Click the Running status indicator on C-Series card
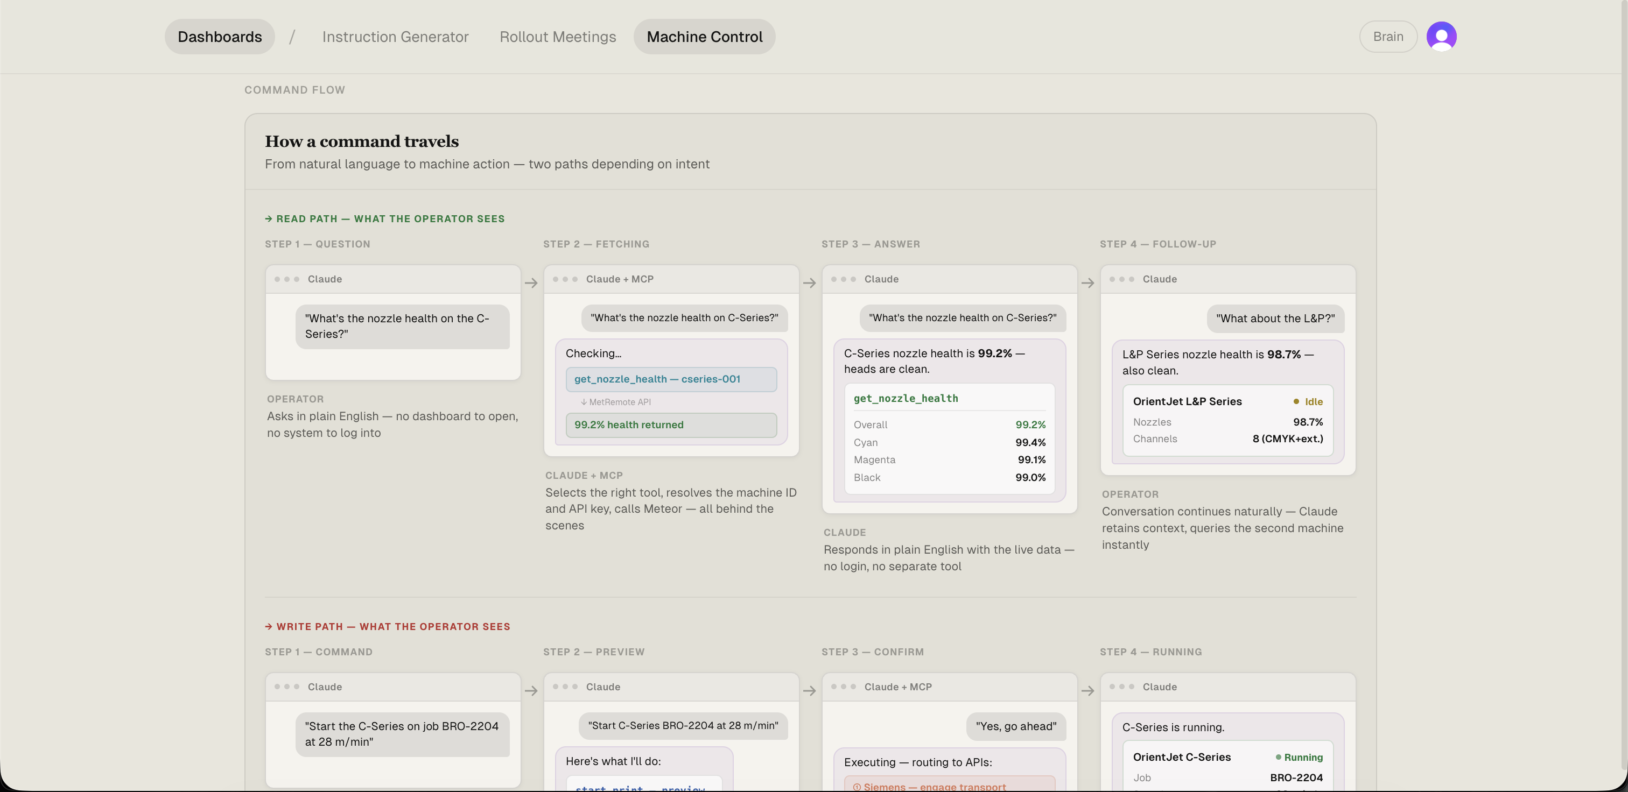The height and width of the screenshot is (792, 1628). coord(1299,757)
